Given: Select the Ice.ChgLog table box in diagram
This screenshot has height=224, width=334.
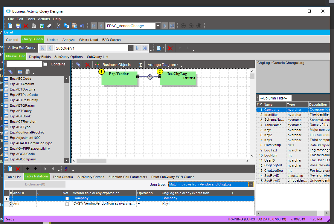Looking at the screenshot, I should click(178, 78).
